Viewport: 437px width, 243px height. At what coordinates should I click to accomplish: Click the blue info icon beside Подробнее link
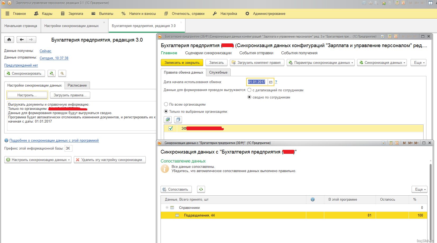(x=6, y=140)
